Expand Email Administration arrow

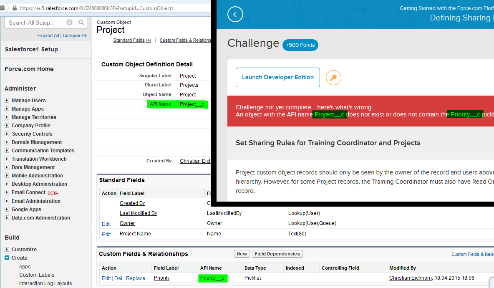point(7,201)
